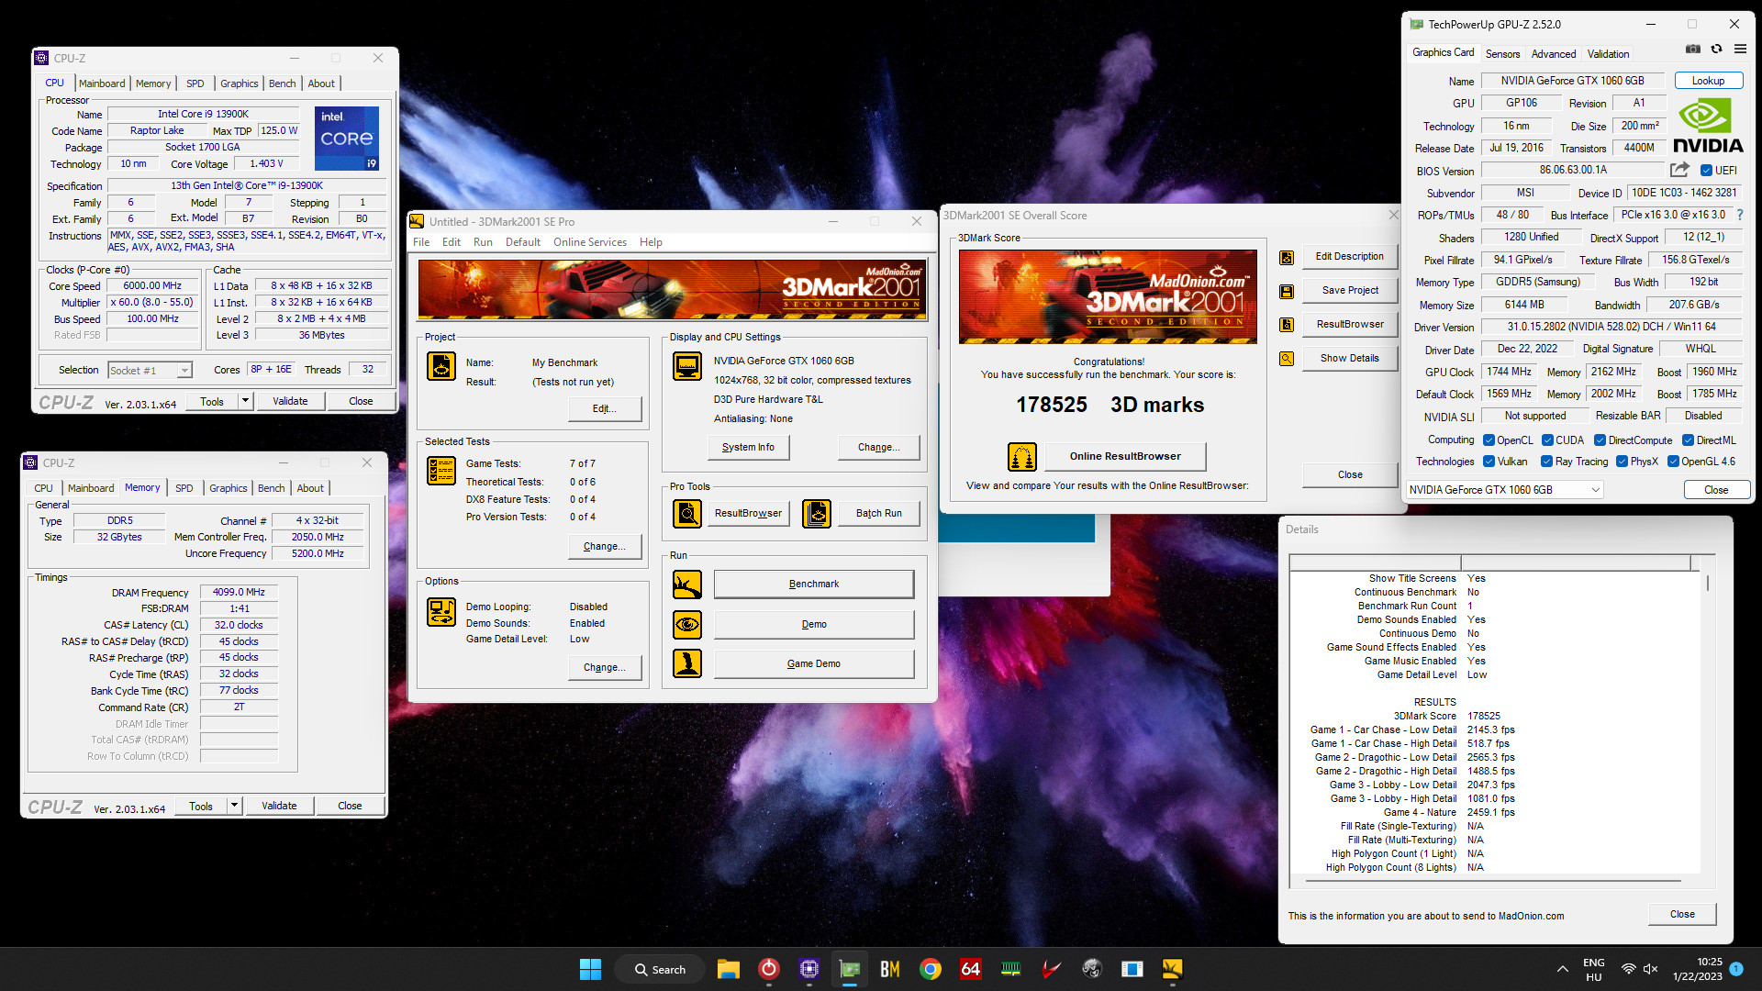Click the Selected Tests checklist icon

[x=441, y=471]
